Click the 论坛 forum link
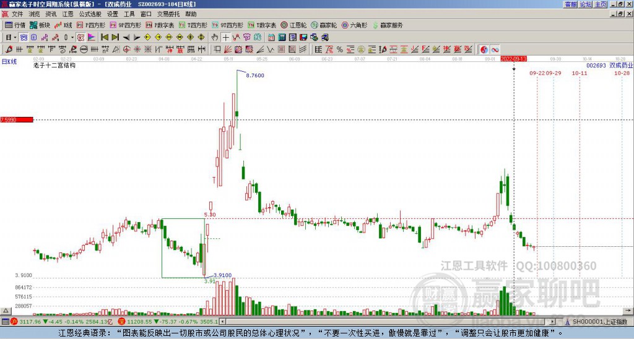Screen dimensions: 634x339 click(586, 4)
